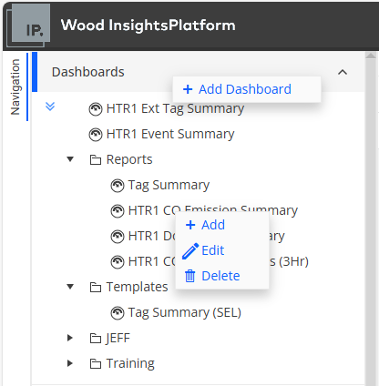Click the Wood Insights Platform IP logo
The height and width of the screenshot is (386, 379).
(28, 25)
